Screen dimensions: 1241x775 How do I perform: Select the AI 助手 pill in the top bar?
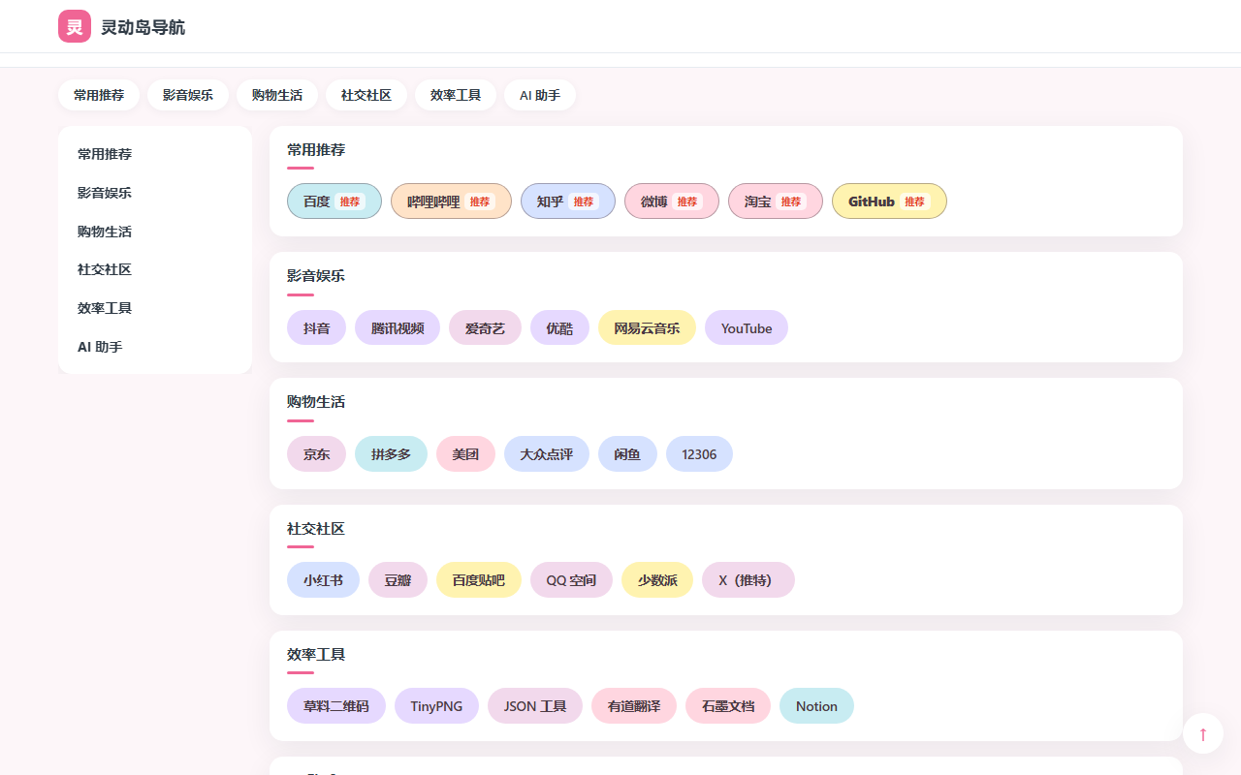point(540,95)
